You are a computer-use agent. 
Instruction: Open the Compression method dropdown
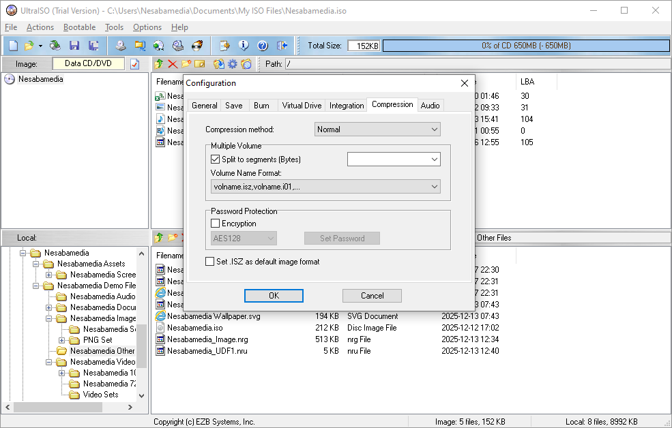tap(378, 129)
